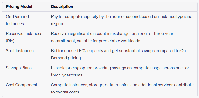
Task: Click the 'three-year terms.' text line
Action: [x=67, y=75]
